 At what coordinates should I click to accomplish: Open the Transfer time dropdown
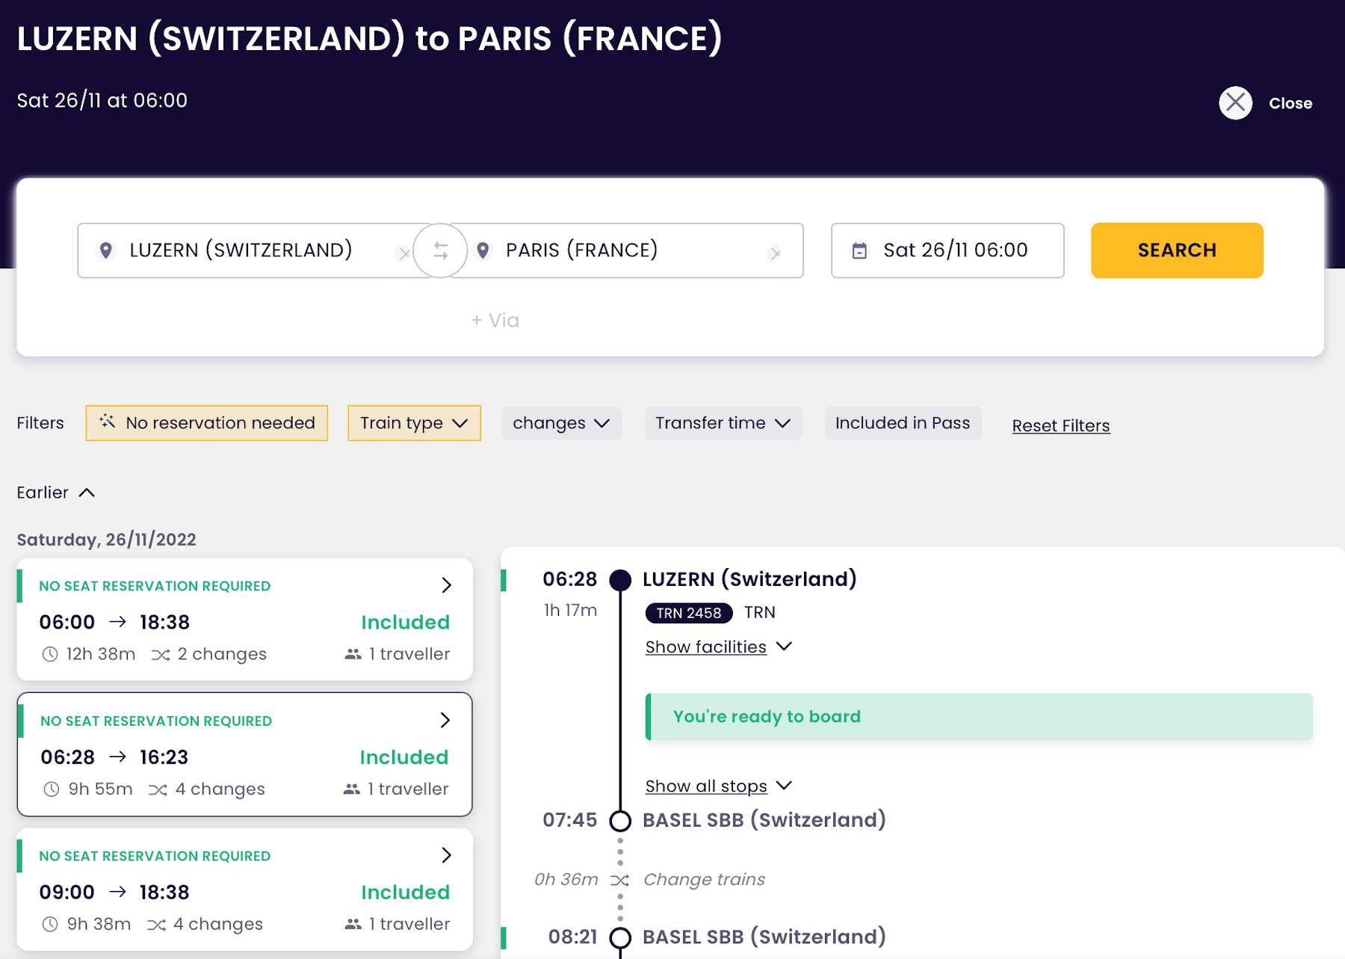723,423
